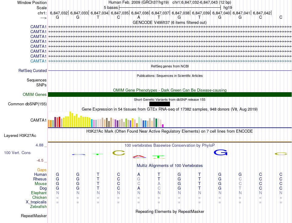Click the ---> strand direction arrow label
292x223 pixels.
click(x=44, y=18)
